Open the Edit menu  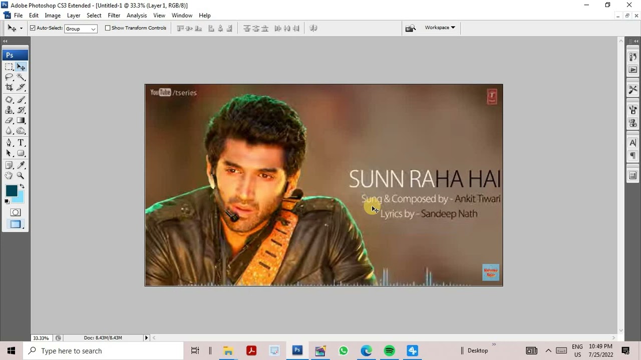coord(34,15)
